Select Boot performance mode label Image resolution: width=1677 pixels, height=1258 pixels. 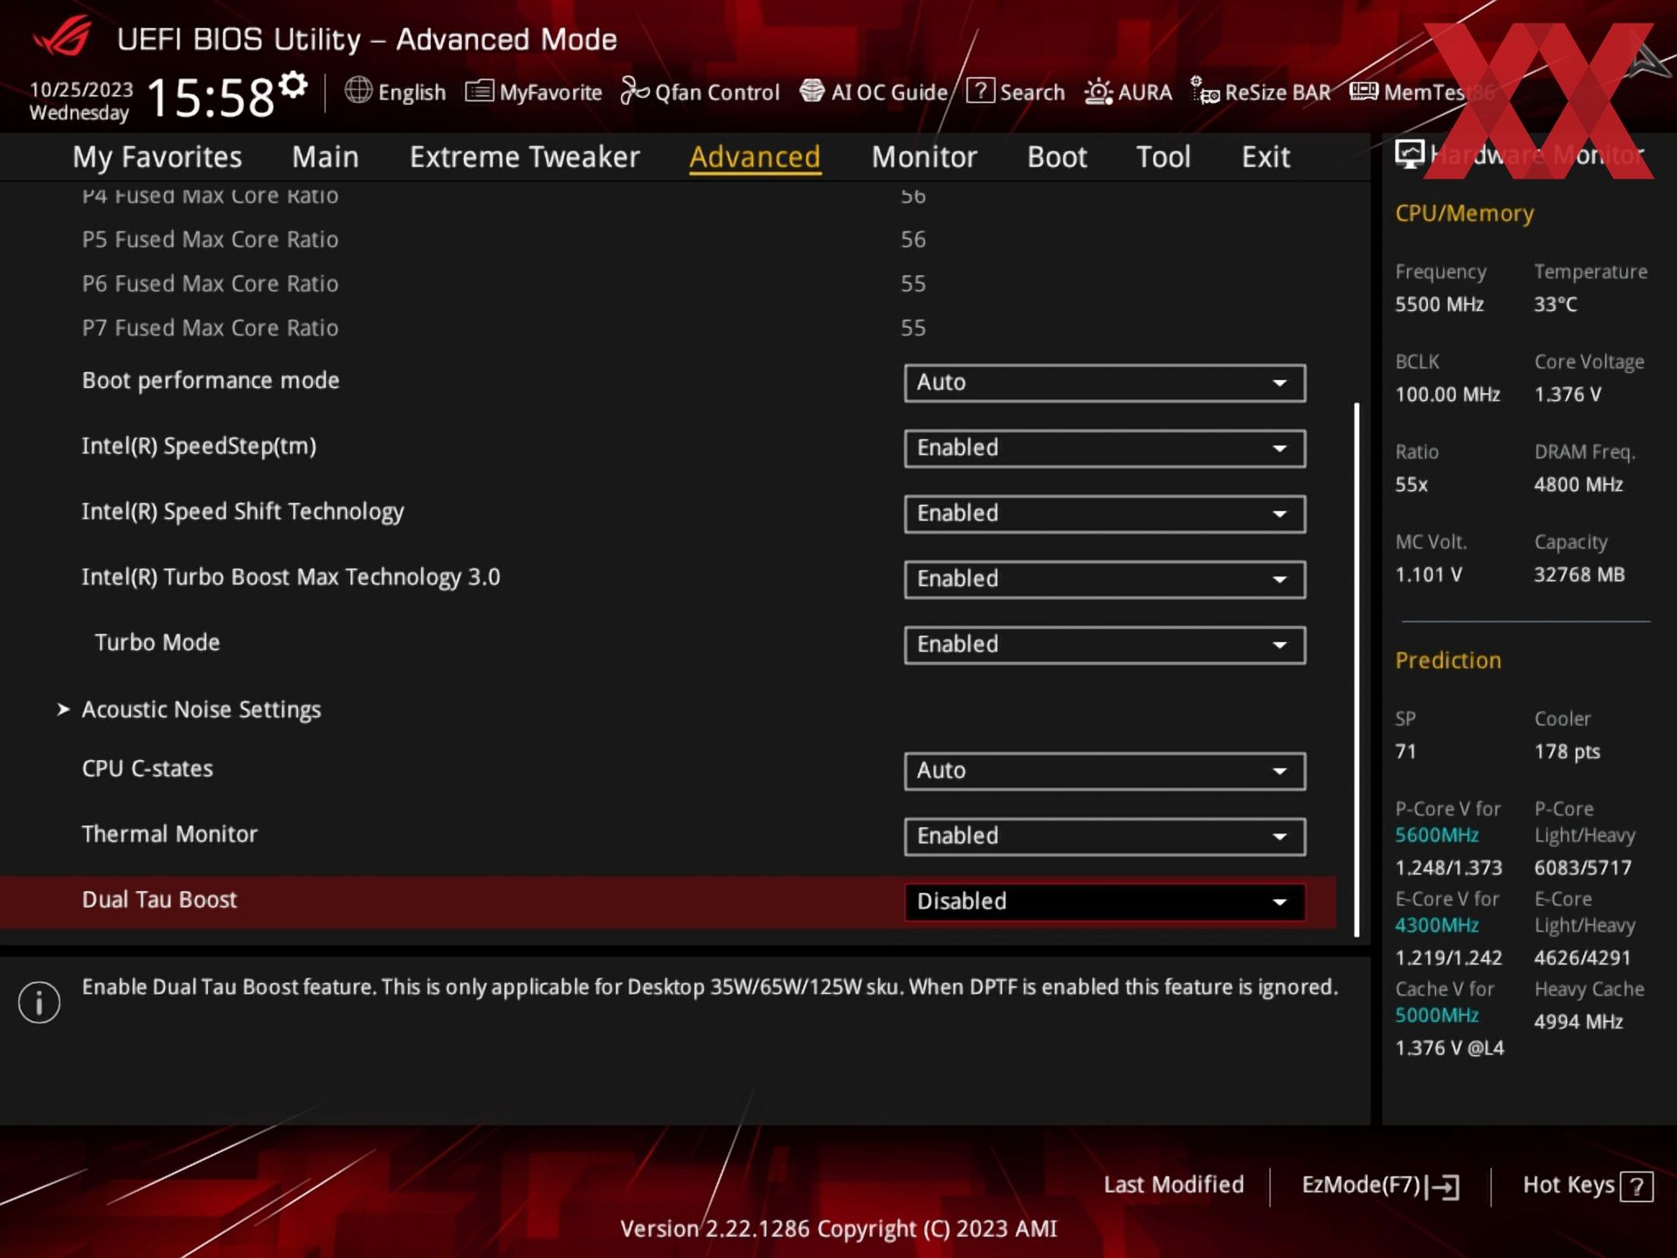pos(210,381)
